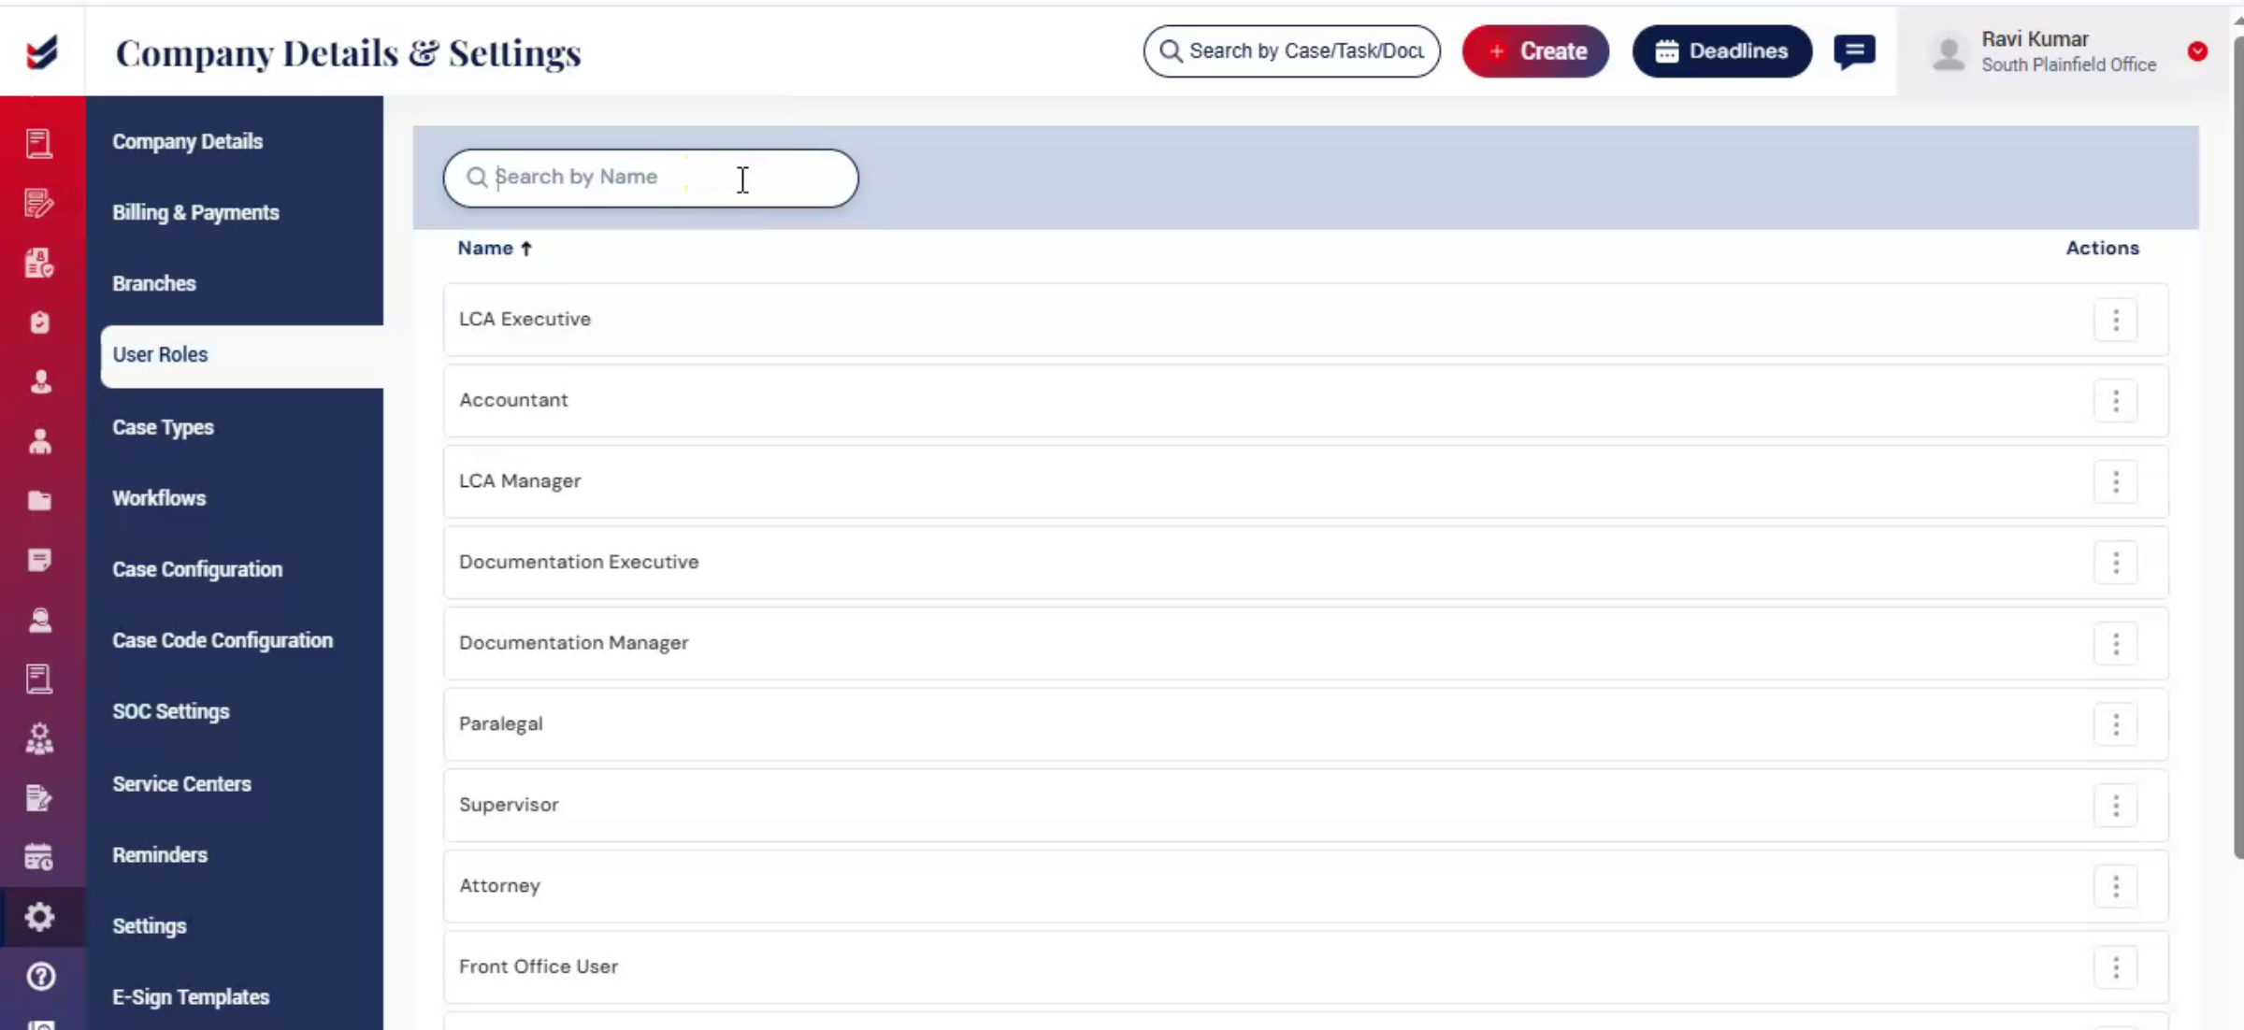Open the calendar with clock sidebar icon
2244x1030 pixels.
[39, 857]
